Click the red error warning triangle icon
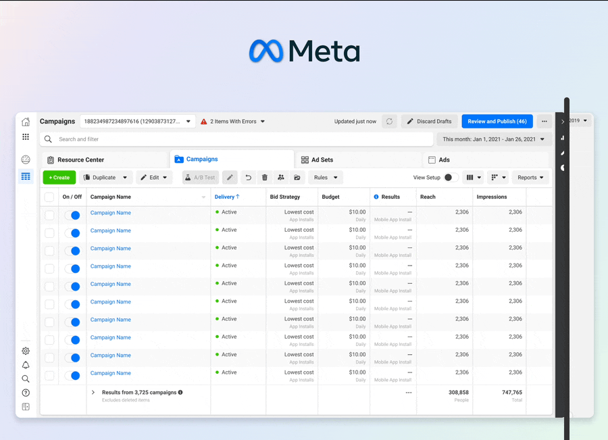 coord(203,122)
